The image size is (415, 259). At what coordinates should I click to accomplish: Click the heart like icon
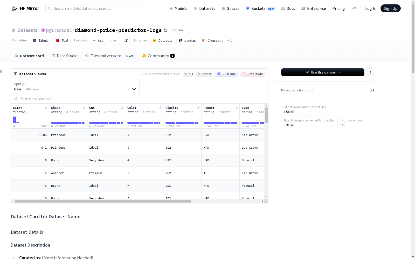(x=175, y=30)
